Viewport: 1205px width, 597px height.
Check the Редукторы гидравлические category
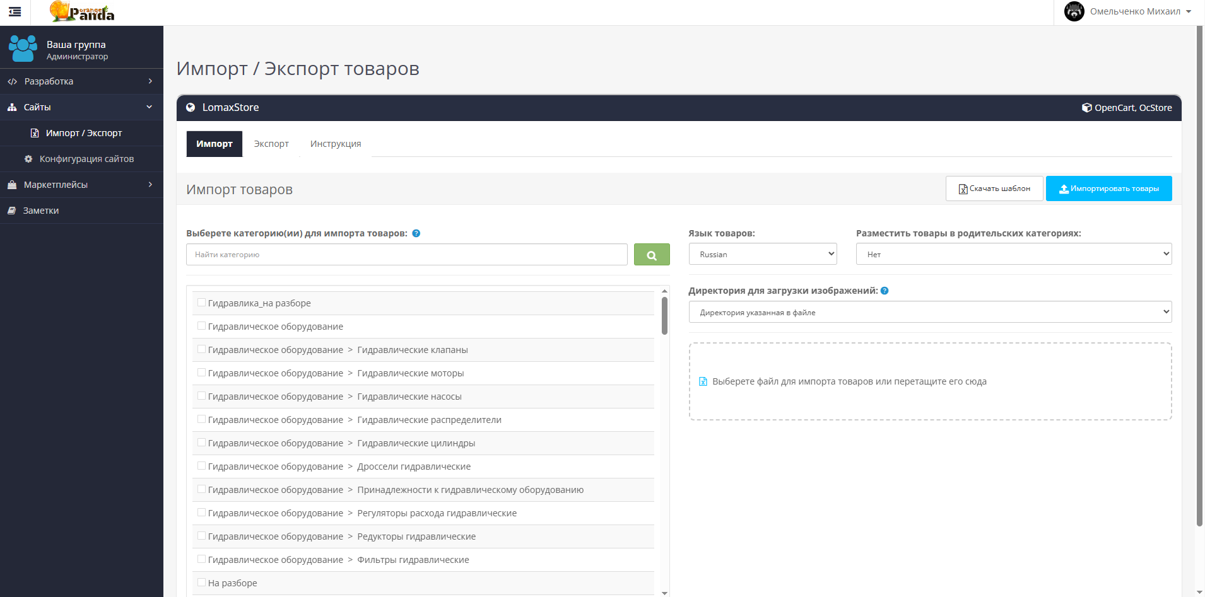[x=202, y=536]
